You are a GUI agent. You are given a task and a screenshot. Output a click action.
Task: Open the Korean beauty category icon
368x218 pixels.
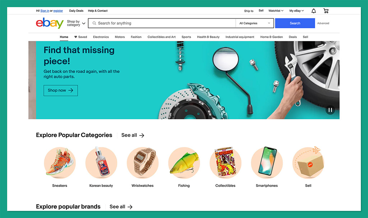coord(101,163)
